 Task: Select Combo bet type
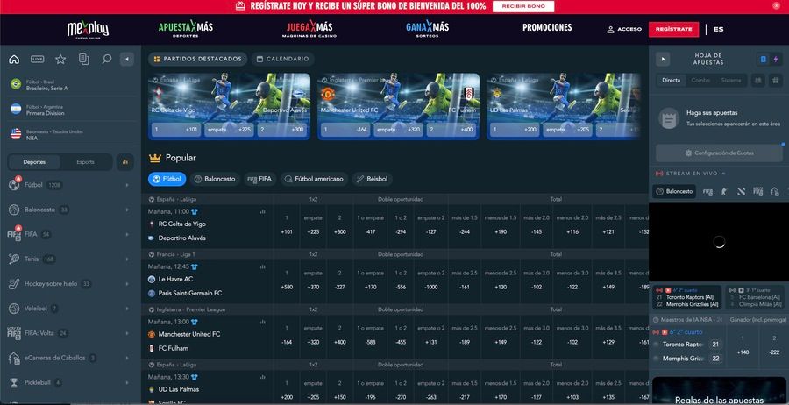click(x=700, y=81)
